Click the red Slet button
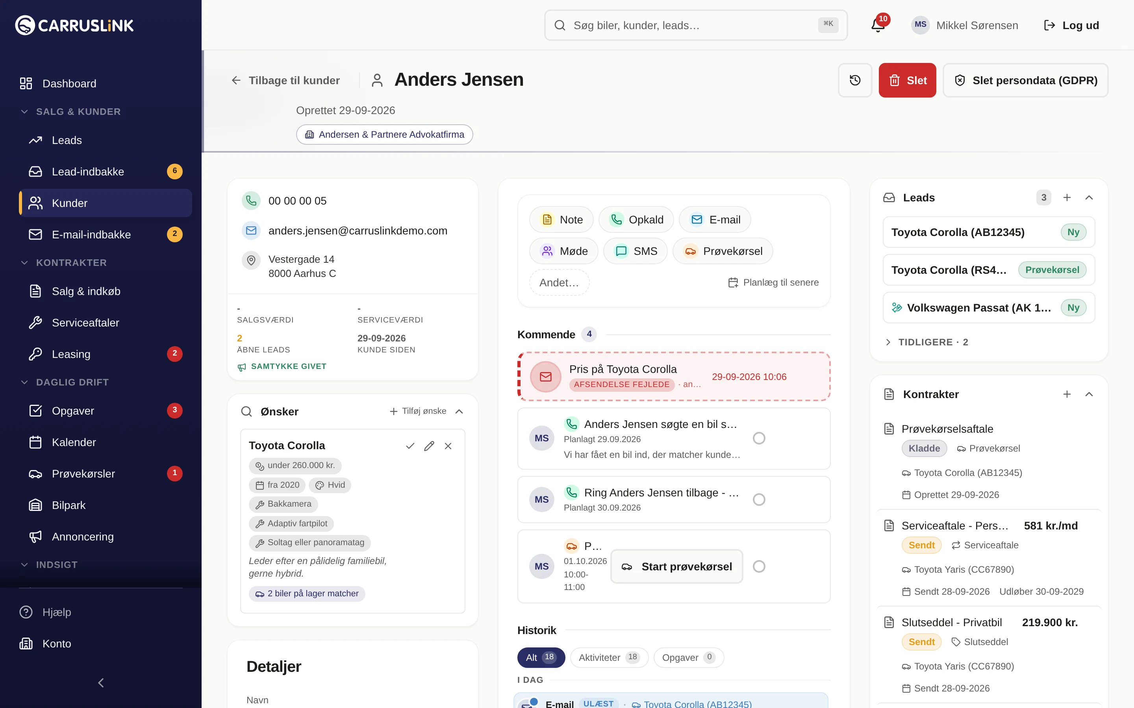The height and width of the screenshot is (708, 1134). coord(907,80)
